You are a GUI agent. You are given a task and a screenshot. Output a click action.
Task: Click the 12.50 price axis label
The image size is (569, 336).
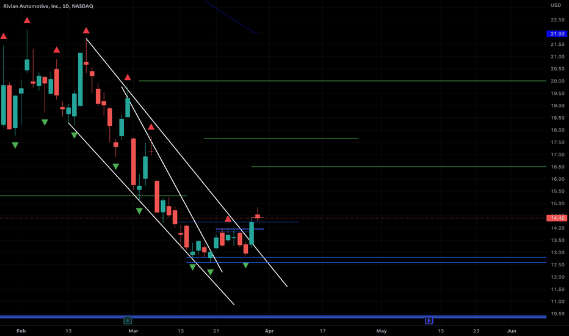(557, 265)
